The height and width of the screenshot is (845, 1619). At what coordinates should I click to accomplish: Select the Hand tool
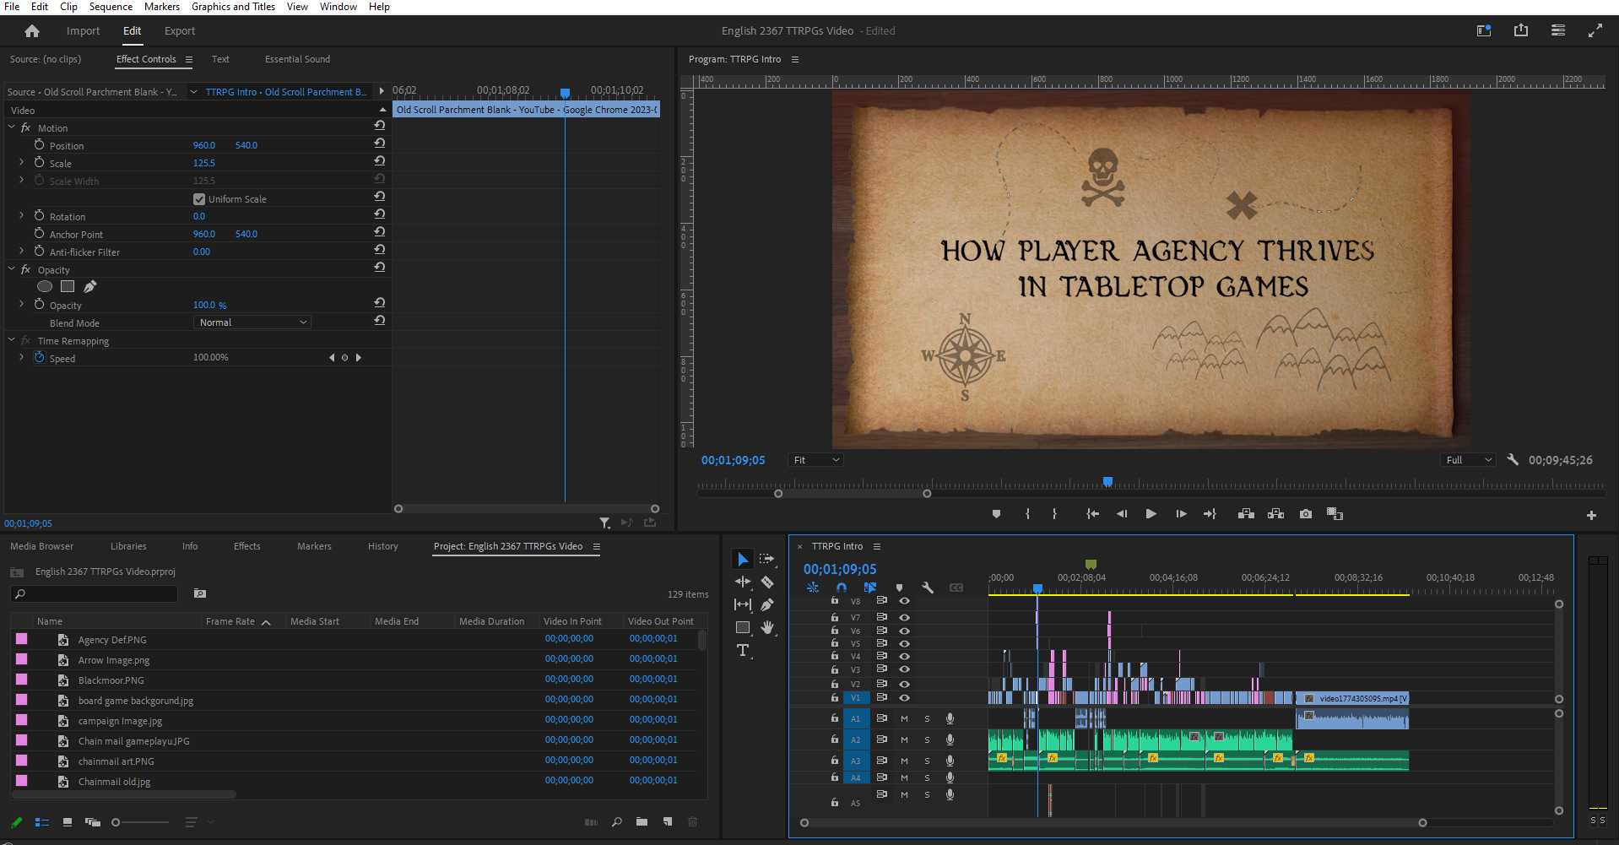click(766, 627)
